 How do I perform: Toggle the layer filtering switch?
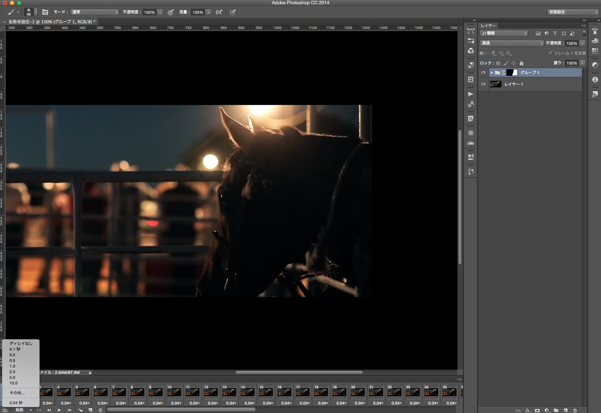[x=584, y=33]
